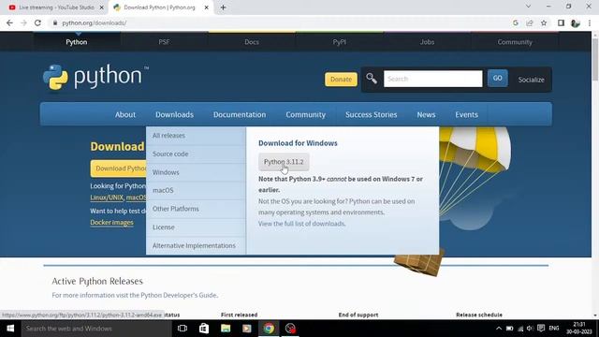Click the GO search button
Viewport: 599px width, 337px height.
pyautogui.click(x=497, y=79)
